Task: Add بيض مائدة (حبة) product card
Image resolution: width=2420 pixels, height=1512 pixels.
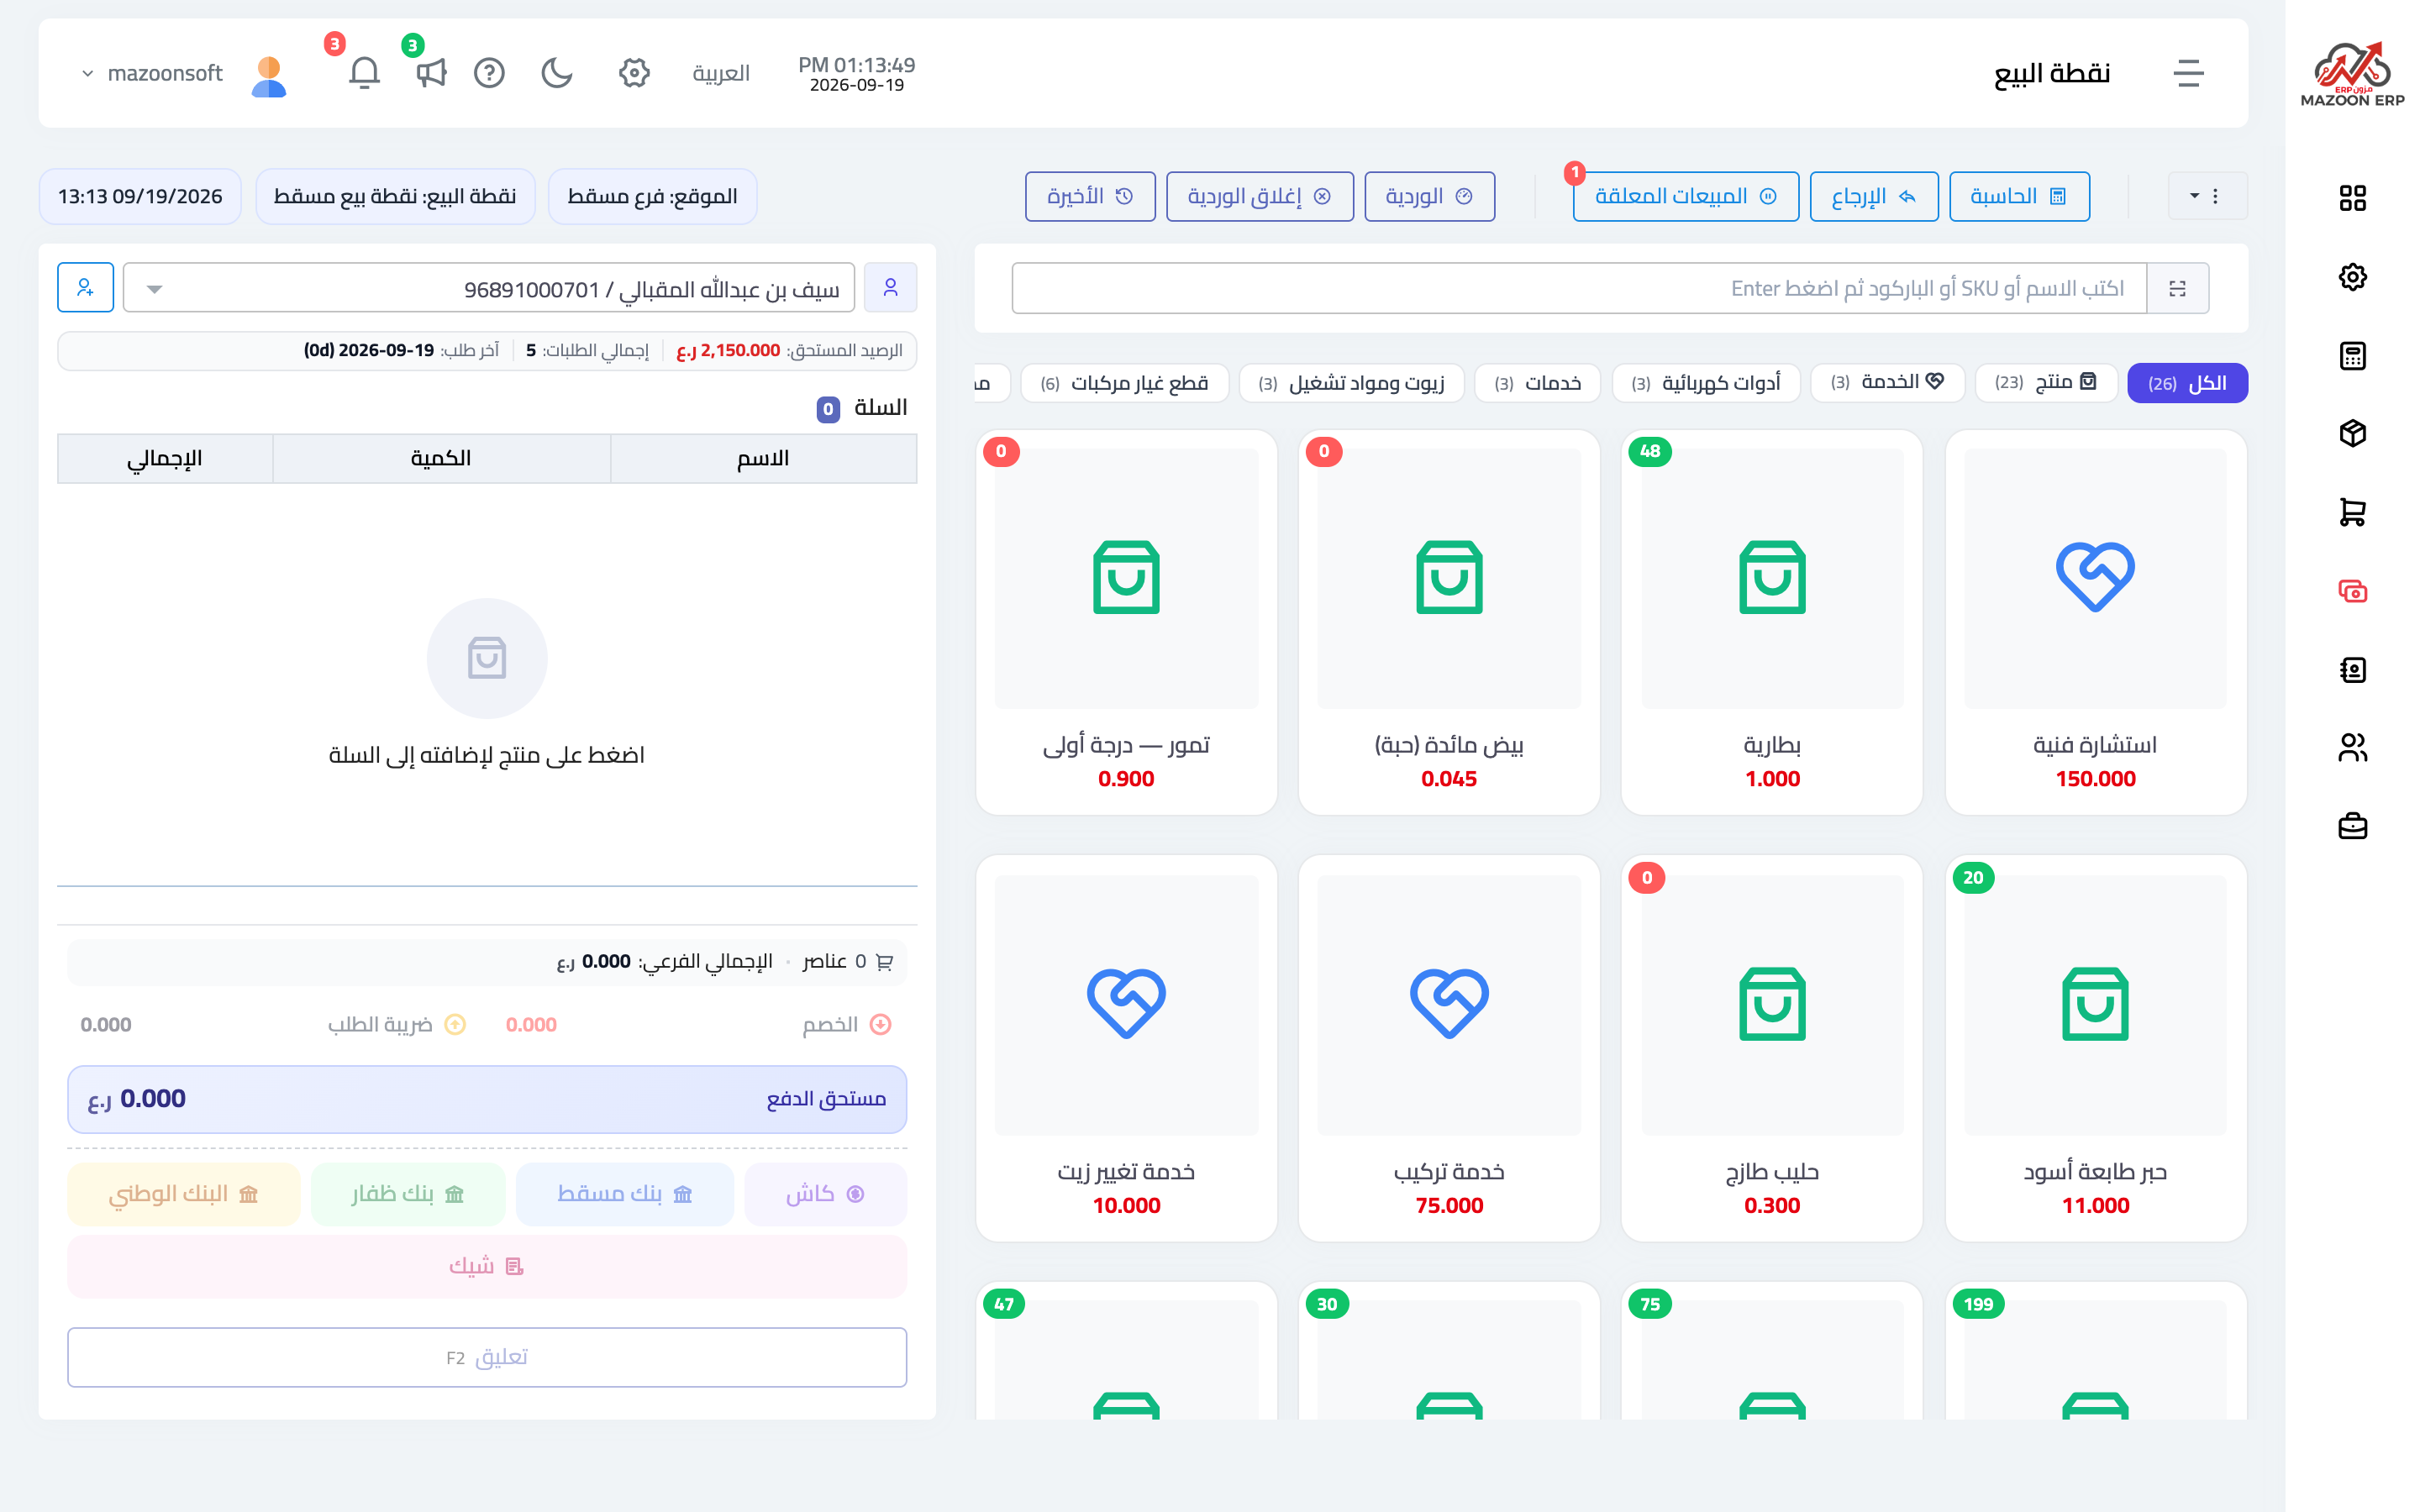Action: (x=1449, y=622)
